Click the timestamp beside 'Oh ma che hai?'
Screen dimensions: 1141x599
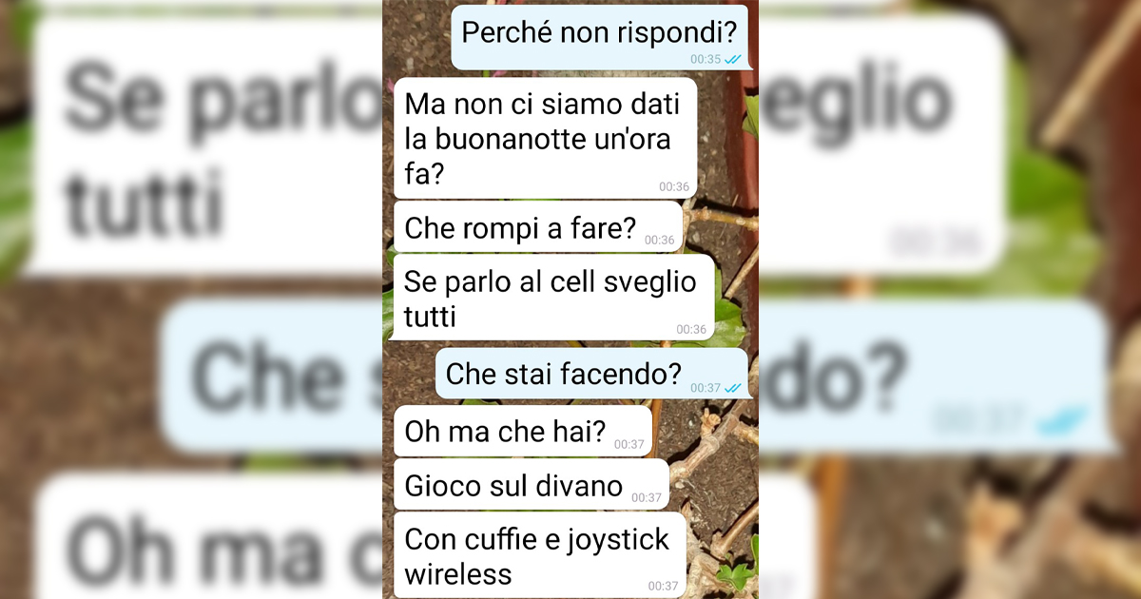(629, 444)
